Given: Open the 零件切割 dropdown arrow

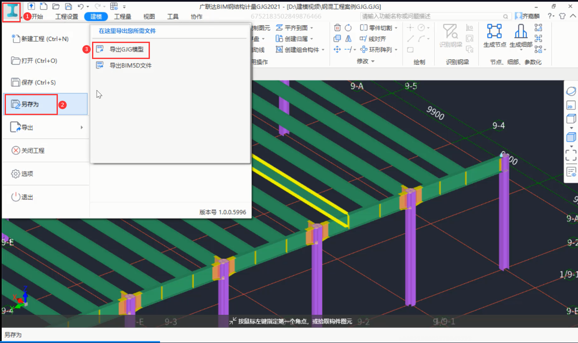Looking at the screenshot, I should [396, 28].
